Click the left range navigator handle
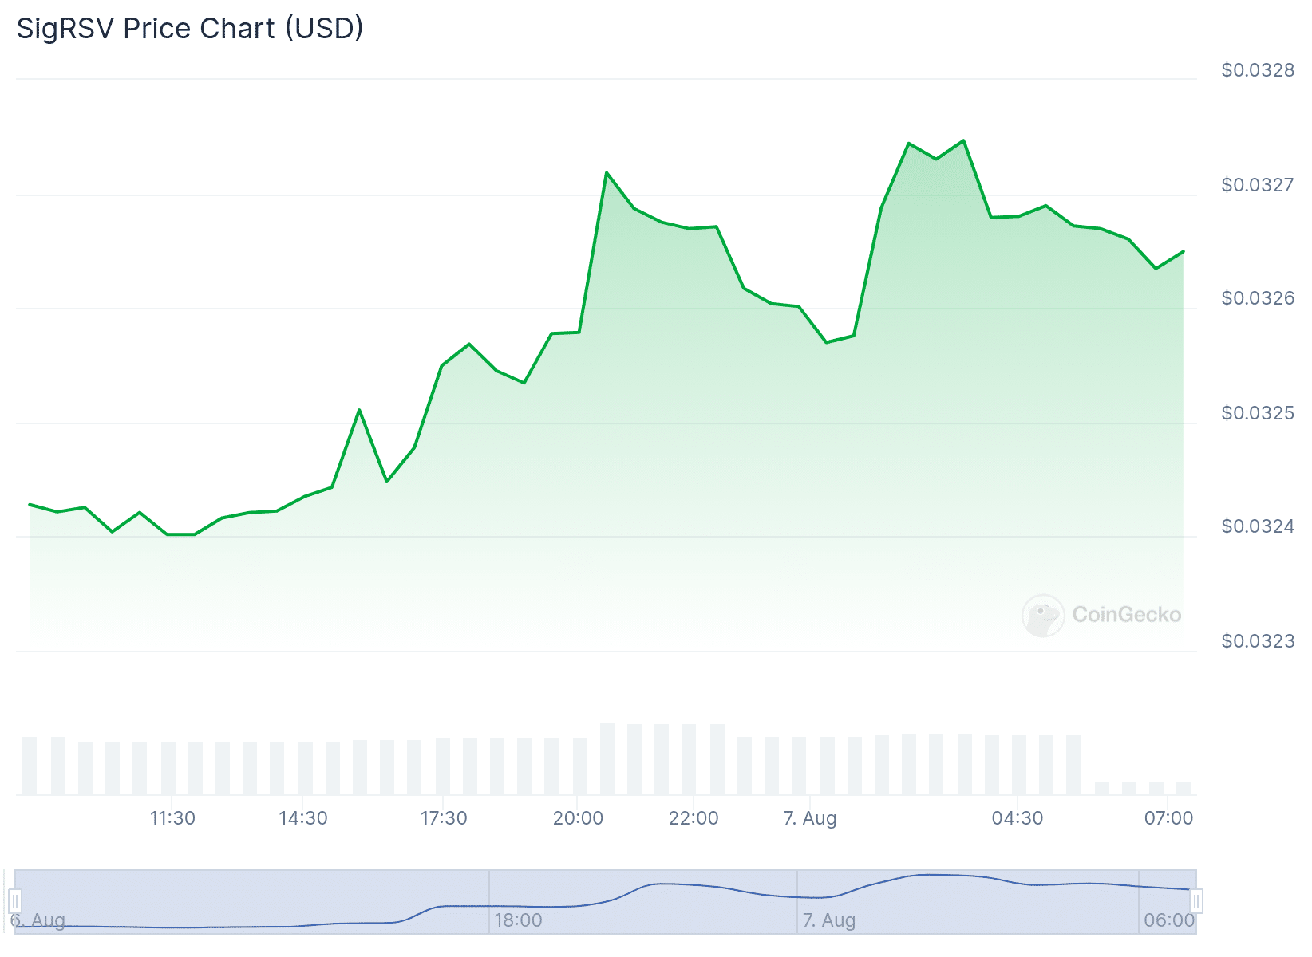The image size is (1312, 957). click(x=14, y=901)
